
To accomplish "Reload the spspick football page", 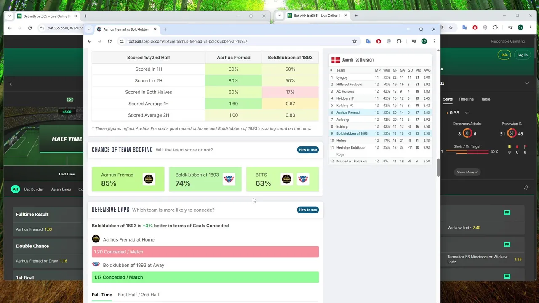I will point(109,41).
